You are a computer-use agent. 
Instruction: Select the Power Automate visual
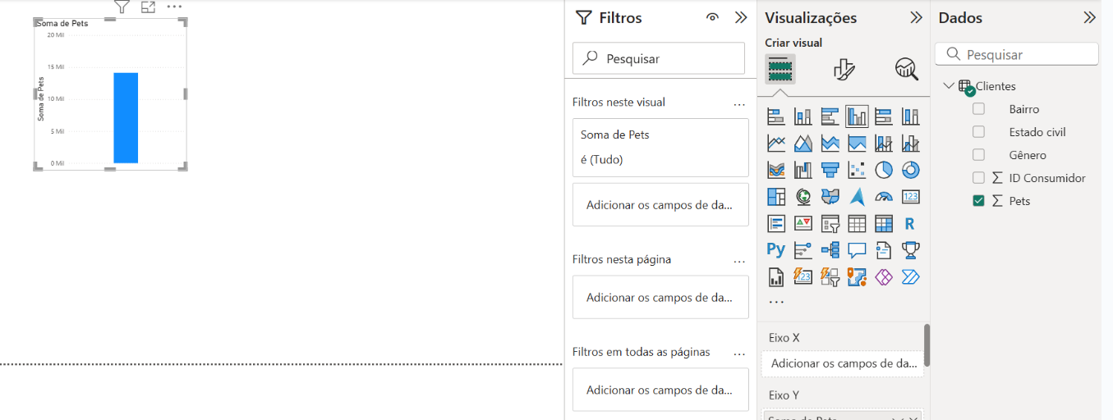[910, 276]
